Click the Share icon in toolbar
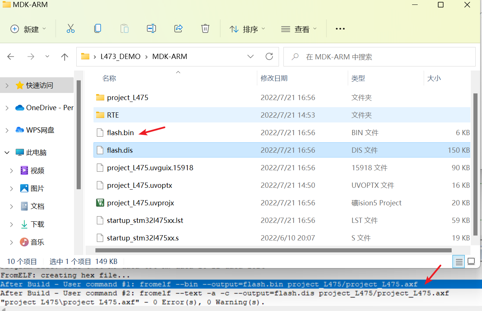The image size is (482, 311). point(178,29)
